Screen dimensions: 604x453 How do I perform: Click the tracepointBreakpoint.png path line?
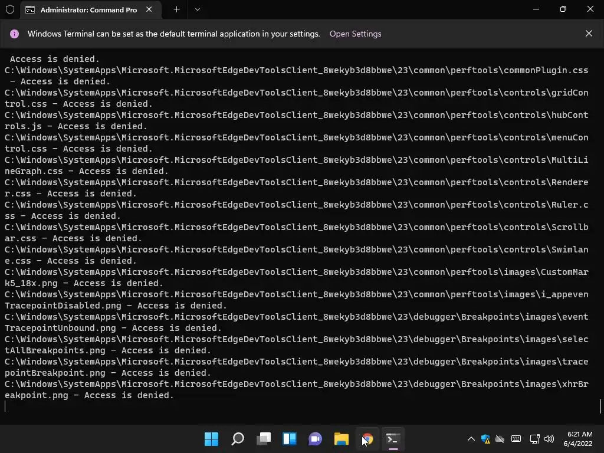pyautogui.click(x=296, y=367)
